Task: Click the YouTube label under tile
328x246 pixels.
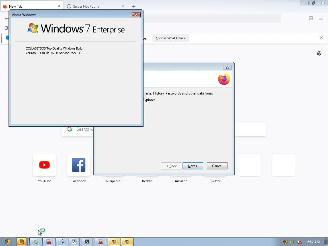Action: tap(44, 181)
